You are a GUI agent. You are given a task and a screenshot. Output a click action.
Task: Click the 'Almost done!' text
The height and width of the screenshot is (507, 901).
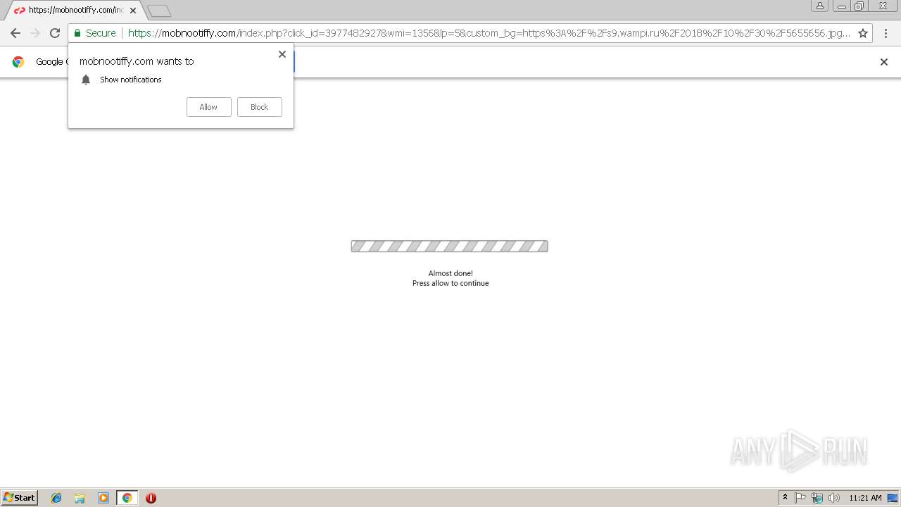pos(450,273)
